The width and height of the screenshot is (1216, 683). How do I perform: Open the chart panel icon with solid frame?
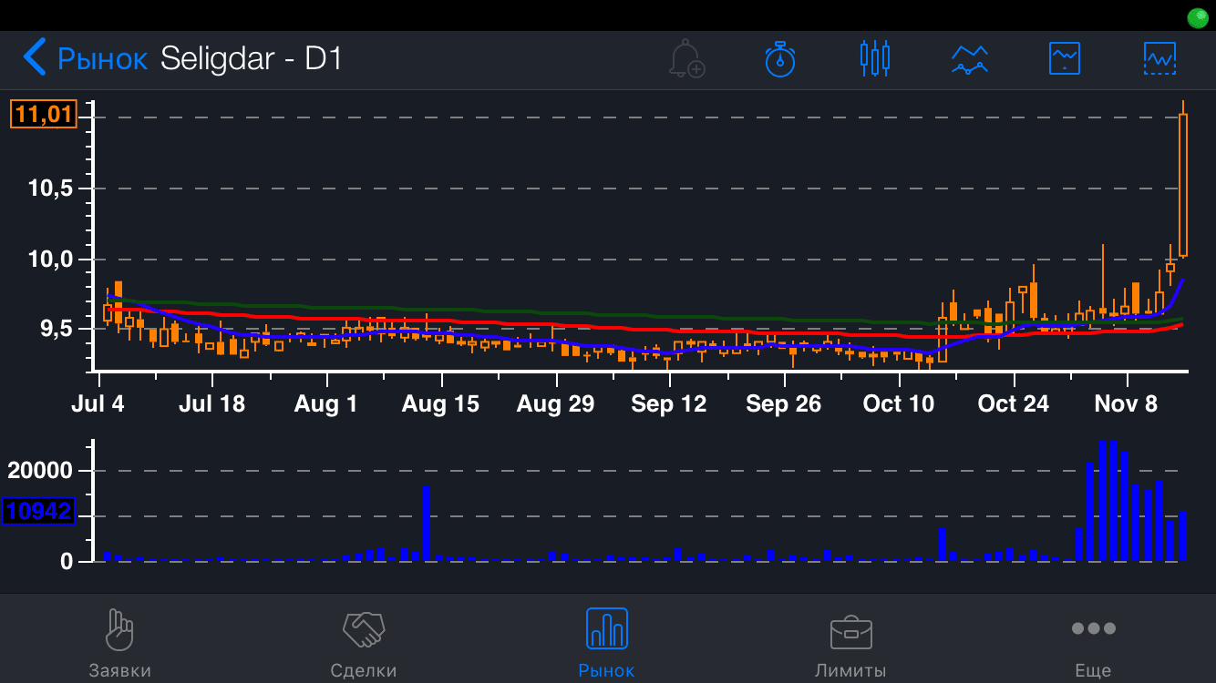pyautogui.click(x=1065, y=58)
